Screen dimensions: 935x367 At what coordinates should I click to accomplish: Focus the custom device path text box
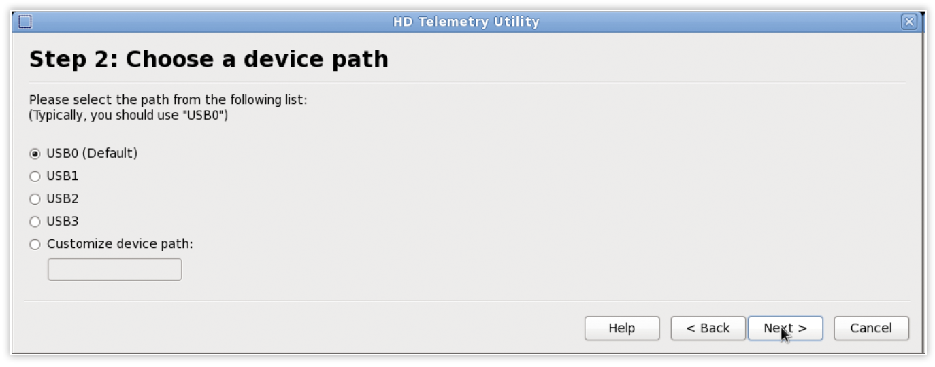pos(114,269)
